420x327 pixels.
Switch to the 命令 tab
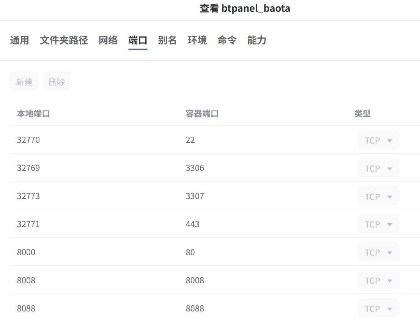click(x=227, y=40)
